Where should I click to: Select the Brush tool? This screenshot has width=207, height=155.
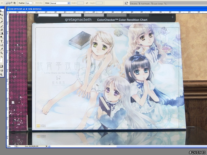[x=2, y=26]
